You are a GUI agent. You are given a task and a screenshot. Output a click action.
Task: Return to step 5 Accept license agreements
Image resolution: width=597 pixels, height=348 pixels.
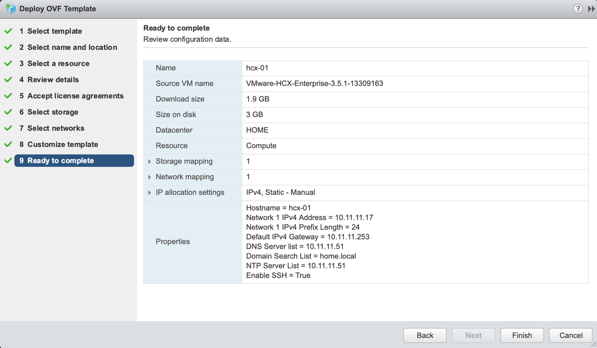click(x=75, y=96)
